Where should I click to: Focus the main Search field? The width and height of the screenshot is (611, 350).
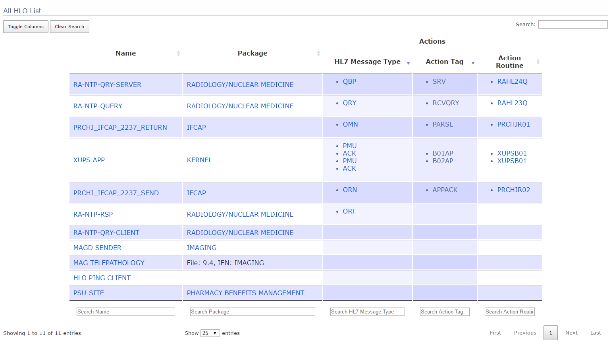572,25
